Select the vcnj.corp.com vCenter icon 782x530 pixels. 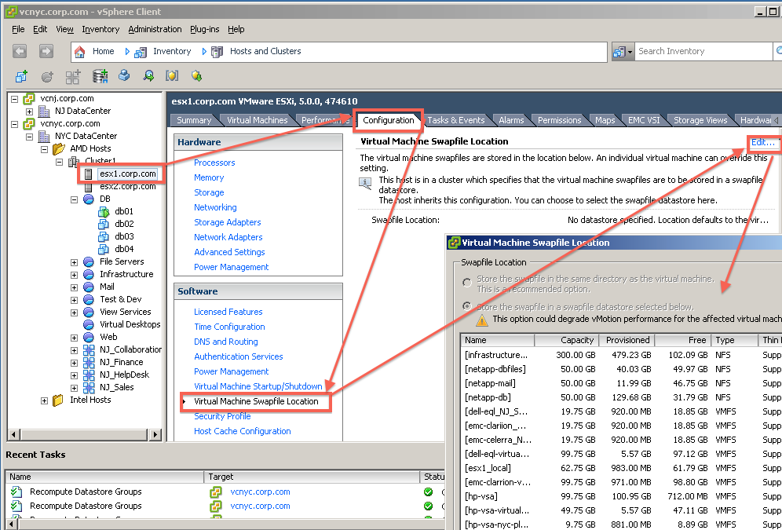(x=29, y=98)
